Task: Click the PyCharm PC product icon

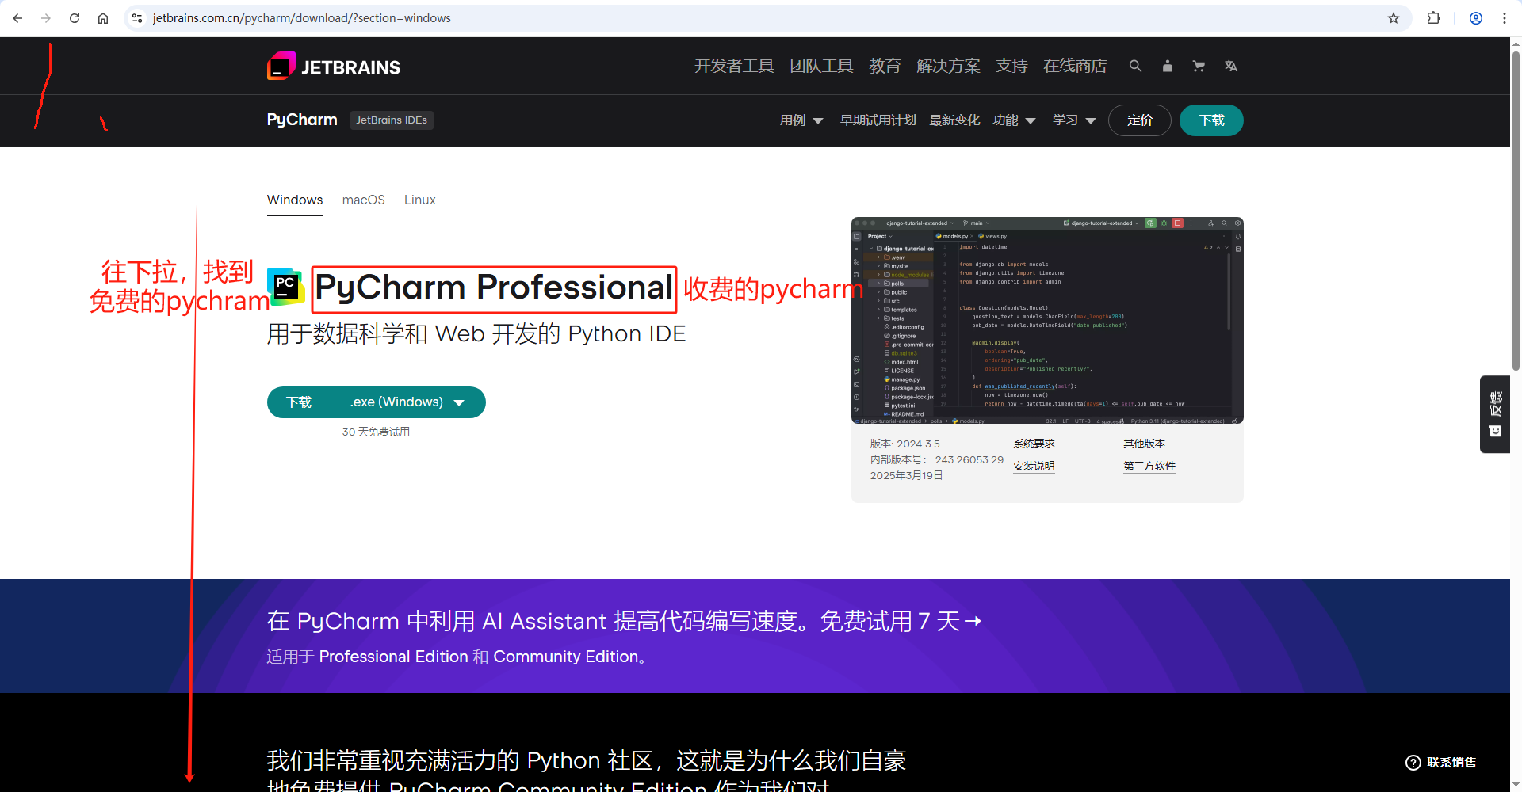Action: tap(286, 287)
